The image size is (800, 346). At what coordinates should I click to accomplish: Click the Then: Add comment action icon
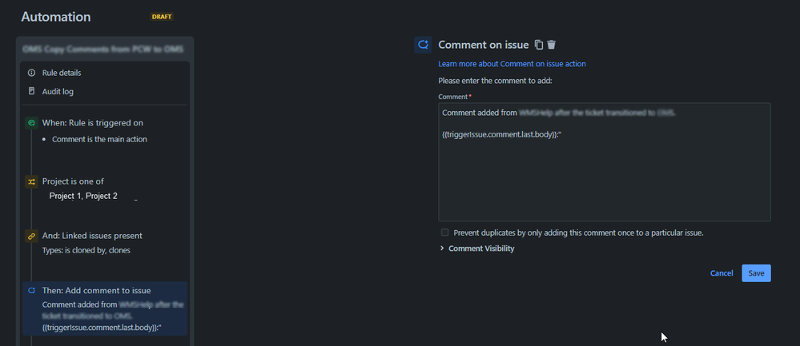coord(31,290)
